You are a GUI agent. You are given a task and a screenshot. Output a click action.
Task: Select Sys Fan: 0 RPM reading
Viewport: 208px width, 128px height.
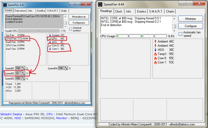point(15,35)
